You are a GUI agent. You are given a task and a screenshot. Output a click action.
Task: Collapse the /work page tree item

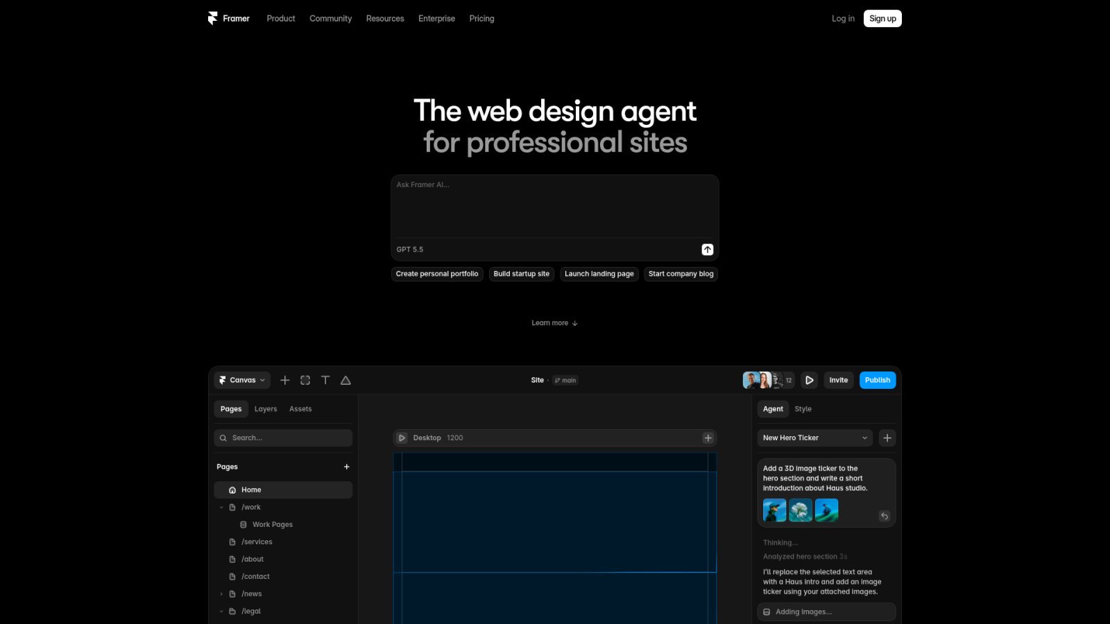coord(221,508)
